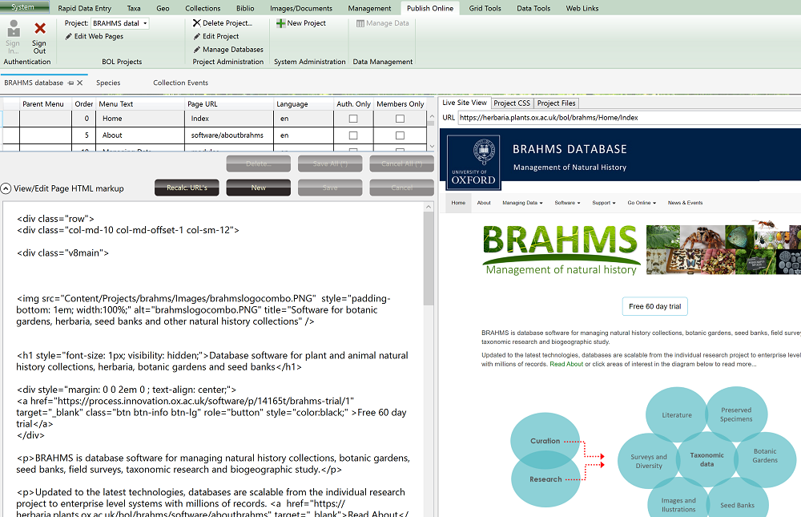This screenshot has height=517, width=801.
Task: Select the Publish Online ribbon tab
Action: (x=430, y=8)
